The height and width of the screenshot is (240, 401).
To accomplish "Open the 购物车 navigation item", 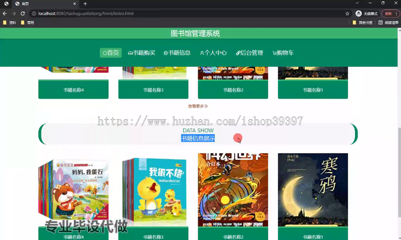I will tap(283, 53).
